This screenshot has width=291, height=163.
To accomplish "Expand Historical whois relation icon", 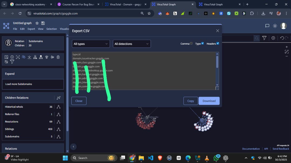I will pos(58,107).
